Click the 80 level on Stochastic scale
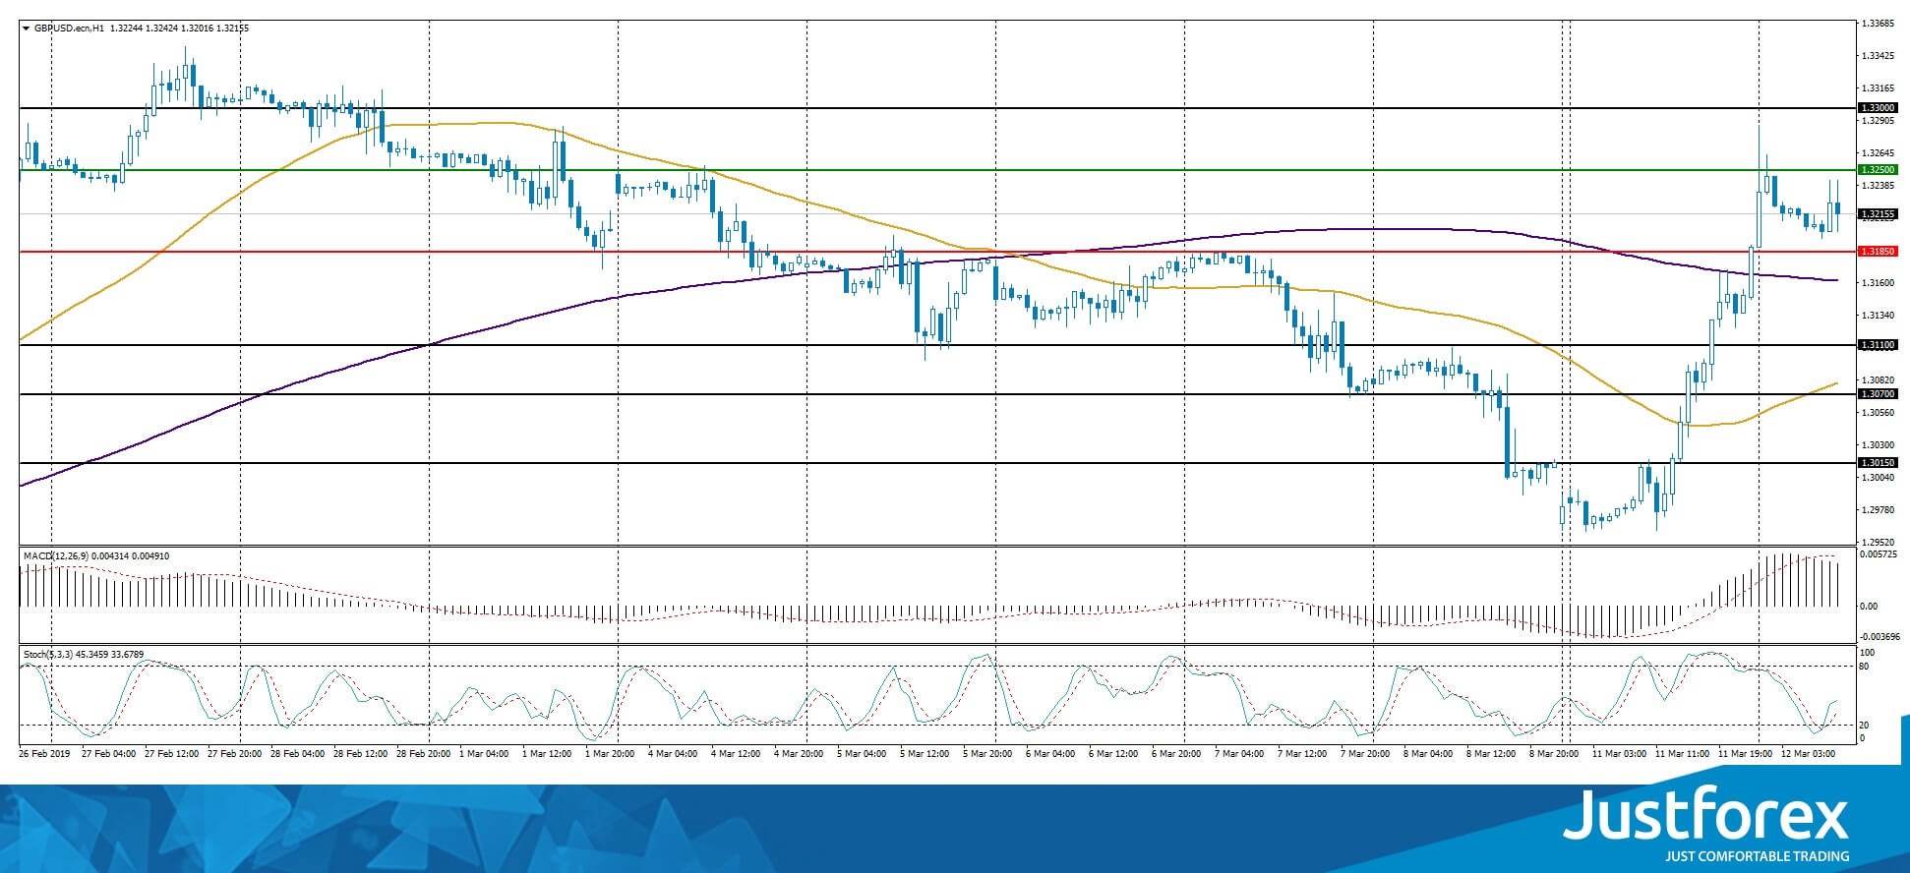 pos(1864,667)
